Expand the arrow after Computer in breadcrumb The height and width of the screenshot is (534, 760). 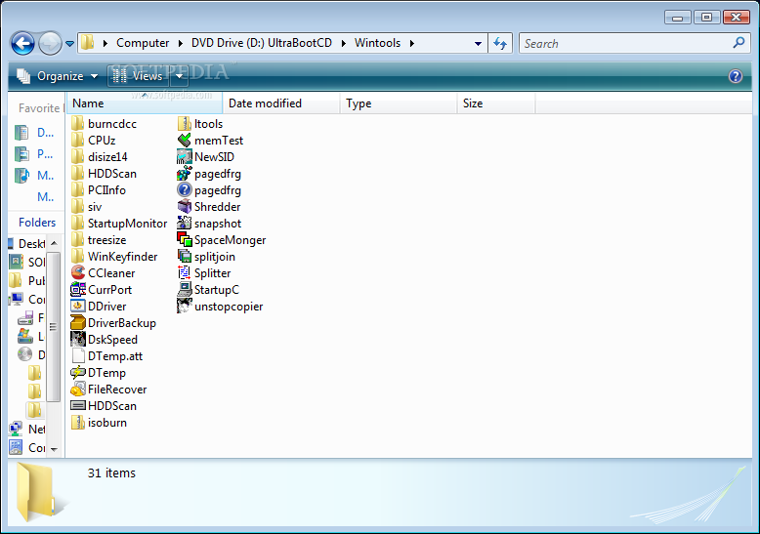(x=181, y=43)
